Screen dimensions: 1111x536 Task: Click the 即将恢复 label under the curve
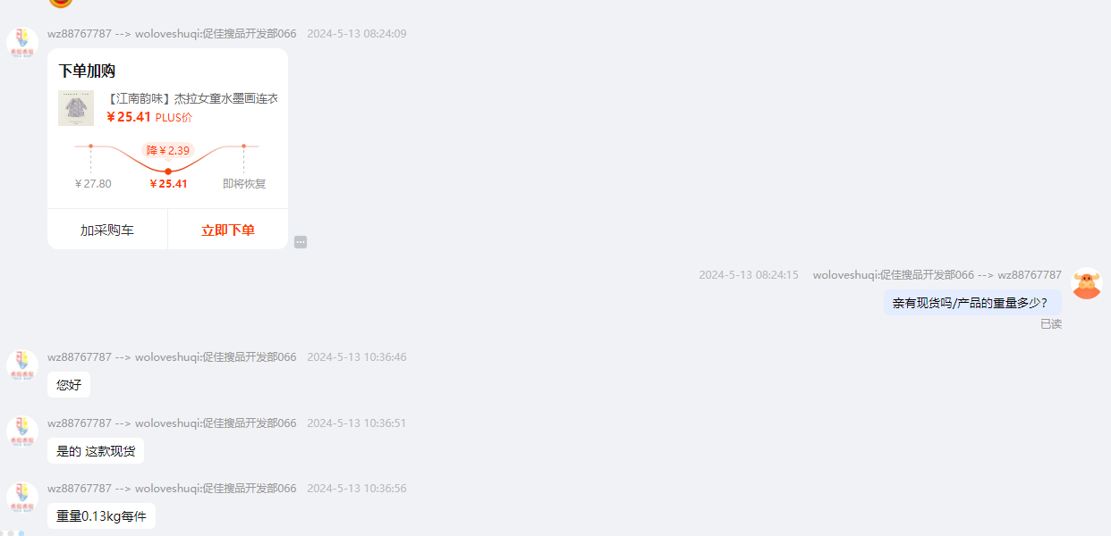[x=244, y=184]
